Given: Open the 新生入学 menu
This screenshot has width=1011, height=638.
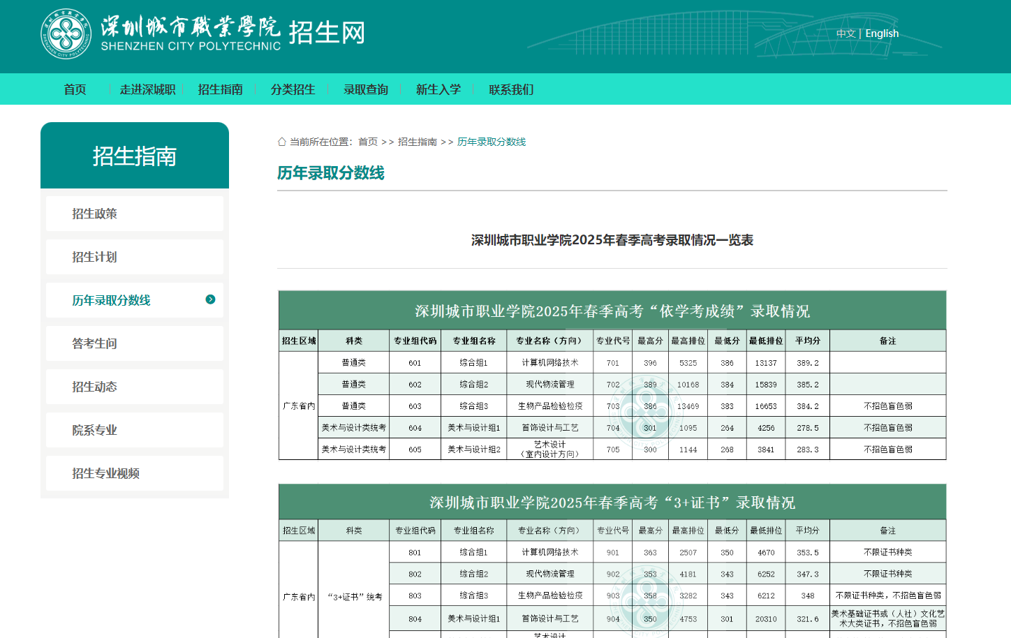Looking at the screenshot, I should click(x=438, y=89).
